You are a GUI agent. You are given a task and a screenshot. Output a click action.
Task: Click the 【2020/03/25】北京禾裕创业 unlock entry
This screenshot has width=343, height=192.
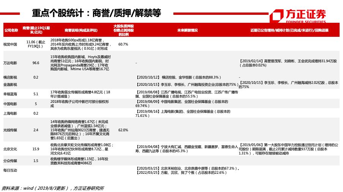[187, 168]
